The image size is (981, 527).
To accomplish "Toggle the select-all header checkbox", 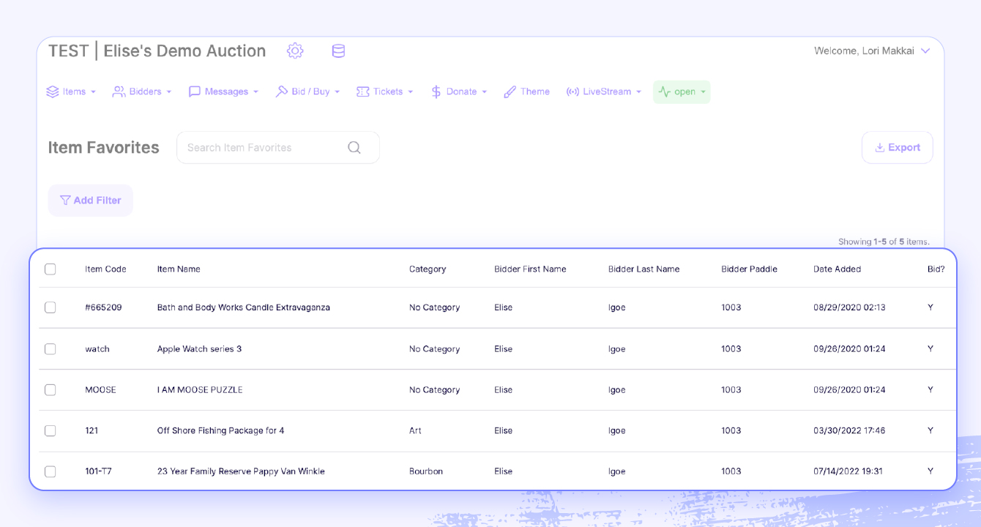I will (51, 269).
